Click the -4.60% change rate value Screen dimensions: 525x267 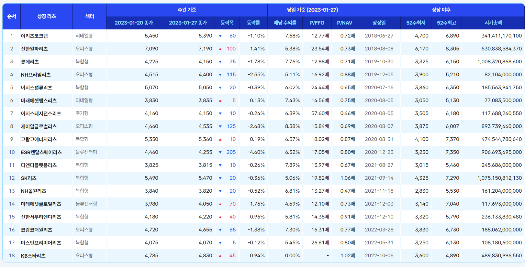point(256,152)
